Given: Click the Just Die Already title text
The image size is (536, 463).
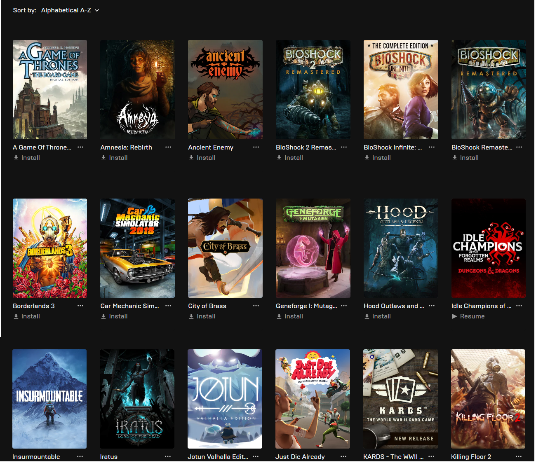Looking at the screenshot, I should (x=300, y=457).
